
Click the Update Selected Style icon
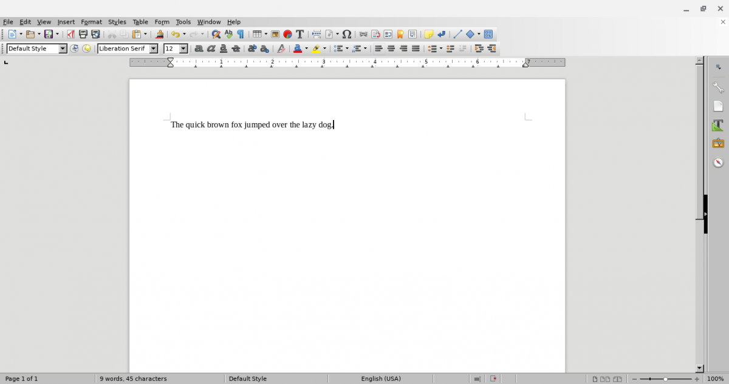pos(74,49)
